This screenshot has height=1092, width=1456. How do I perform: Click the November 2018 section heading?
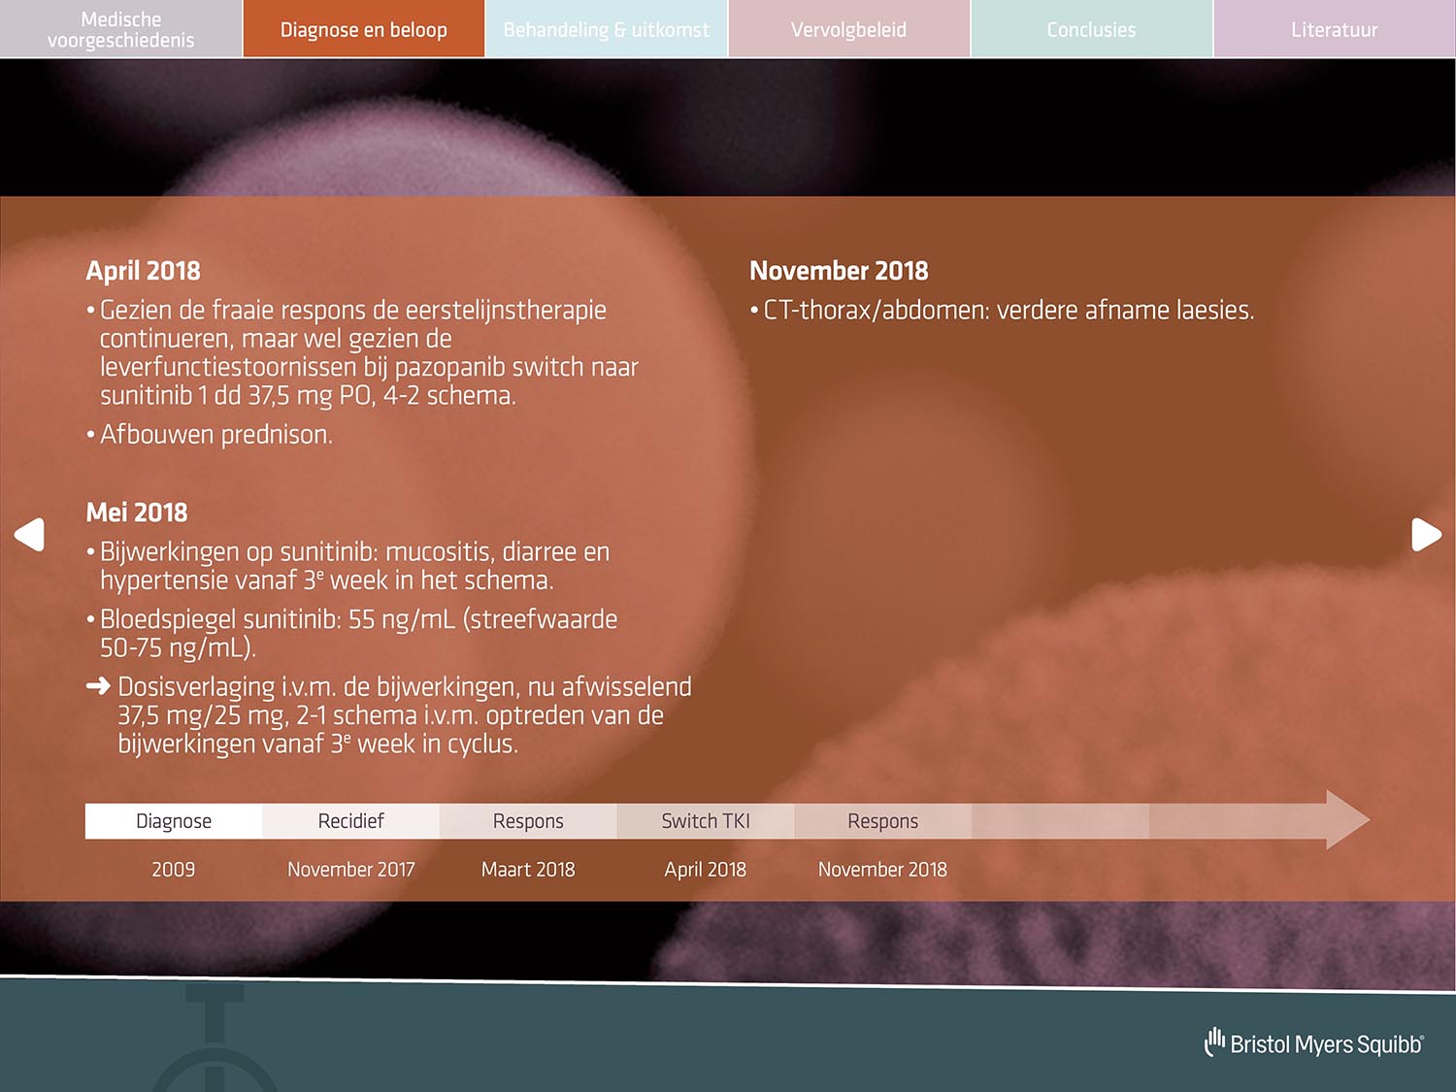click(839, 271)
